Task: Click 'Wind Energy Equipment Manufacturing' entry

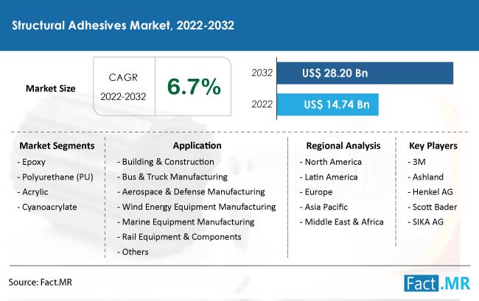Action: [199, 207]
